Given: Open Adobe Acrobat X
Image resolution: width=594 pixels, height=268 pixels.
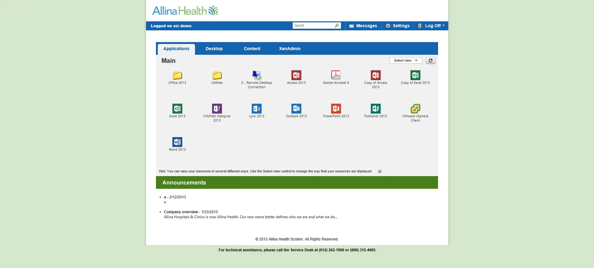Looking at the screenshot, I should (336, 75).
